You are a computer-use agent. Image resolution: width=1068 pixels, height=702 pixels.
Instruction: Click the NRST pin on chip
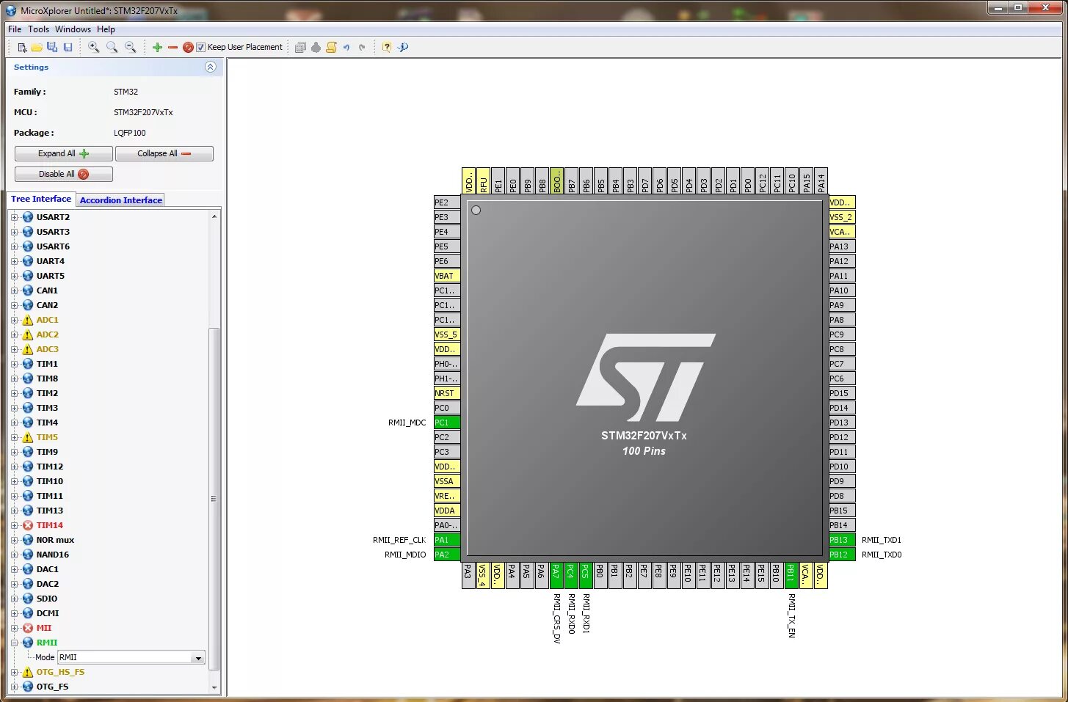coord(447,393)
